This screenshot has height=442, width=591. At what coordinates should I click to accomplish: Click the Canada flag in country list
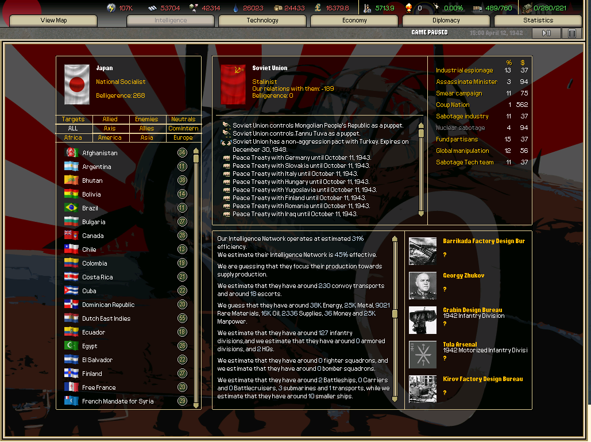(71, 236)
